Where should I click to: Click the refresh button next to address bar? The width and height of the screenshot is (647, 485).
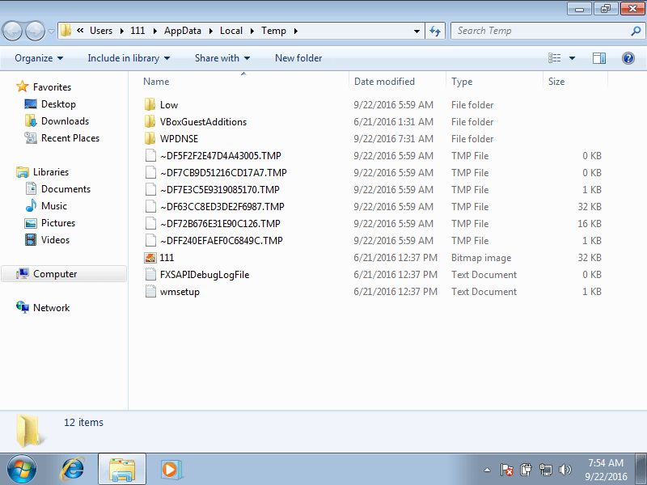click(435, 31)
